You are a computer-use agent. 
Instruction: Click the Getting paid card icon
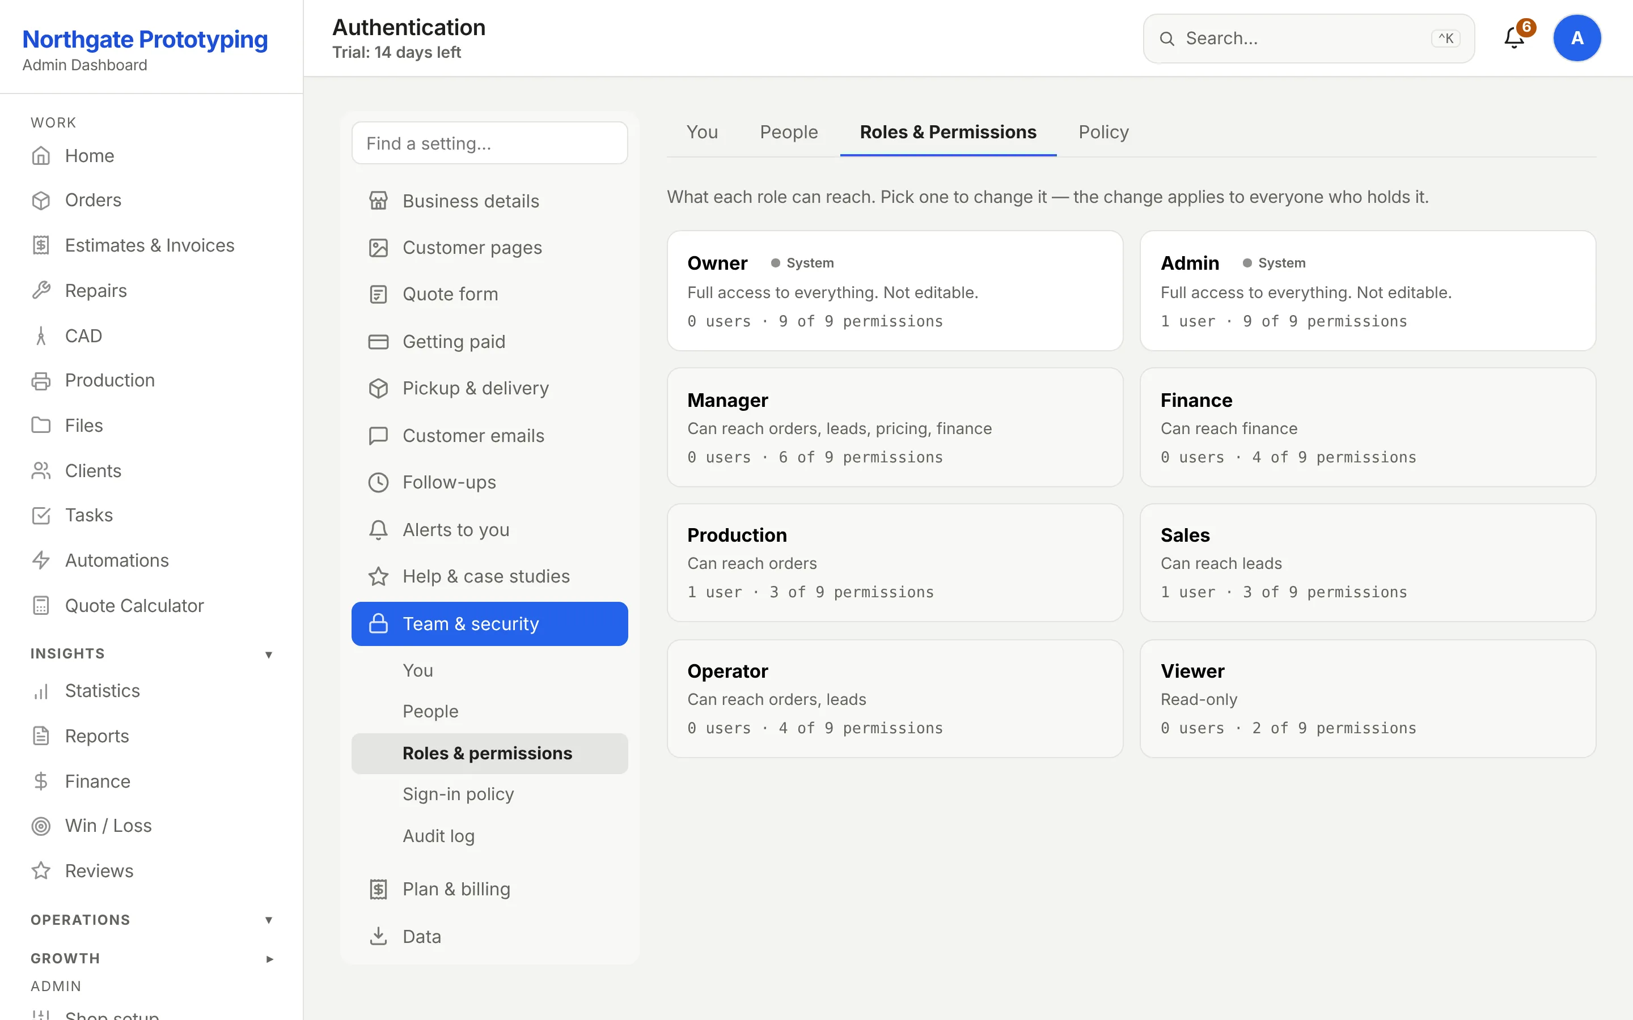click(379, 342)
